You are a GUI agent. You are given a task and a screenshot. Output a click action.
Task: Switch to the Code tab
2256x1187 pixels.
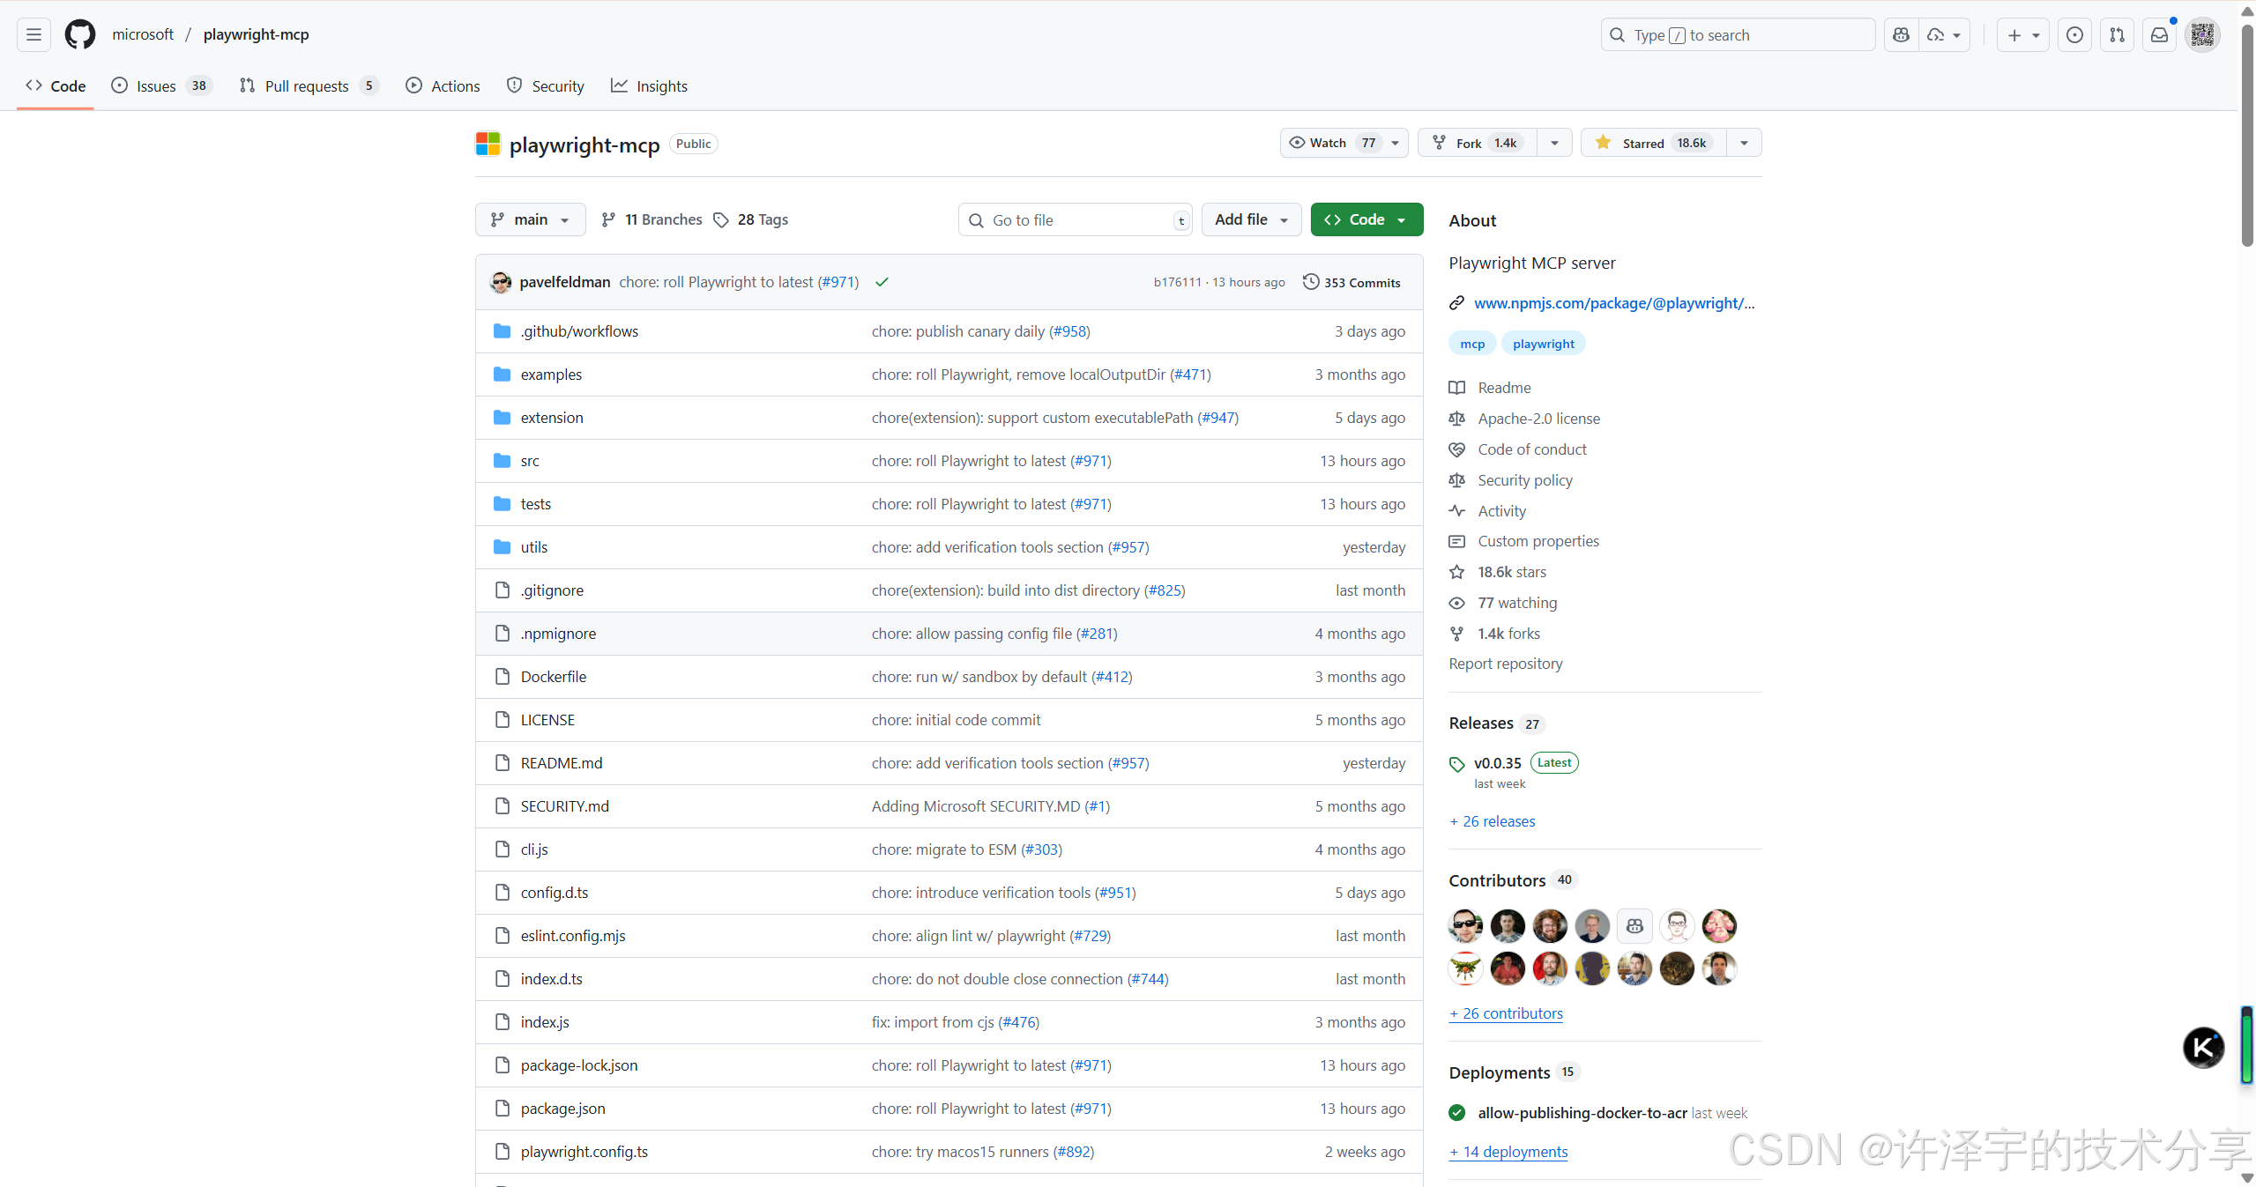point(56,85)
